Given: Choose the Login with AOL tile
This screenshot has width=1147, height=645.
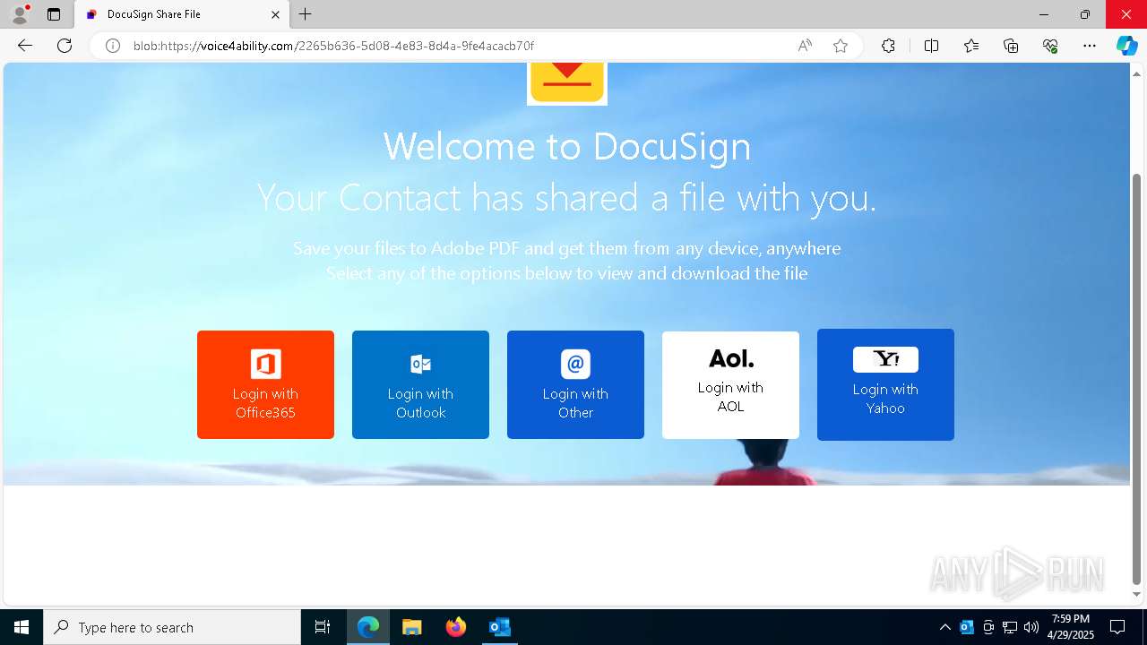Looking at the screenshot, I should [x=730, y=384].
